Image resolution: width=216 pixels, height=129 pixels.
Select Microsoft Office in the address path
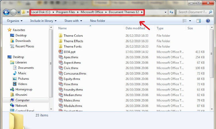click(92, 12)
